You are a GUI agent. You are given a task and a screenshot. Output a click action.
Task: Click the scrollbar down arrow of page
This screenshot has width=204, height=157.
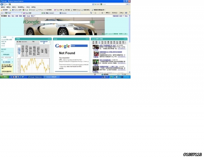pyautogui.click(x=129, y=72)
